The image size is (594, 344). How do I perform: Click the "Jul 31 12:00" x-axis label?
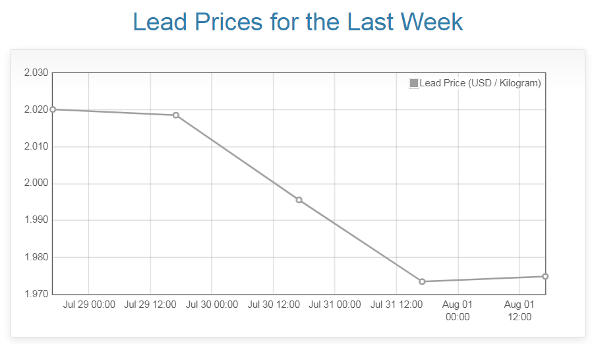pos(396,304)
